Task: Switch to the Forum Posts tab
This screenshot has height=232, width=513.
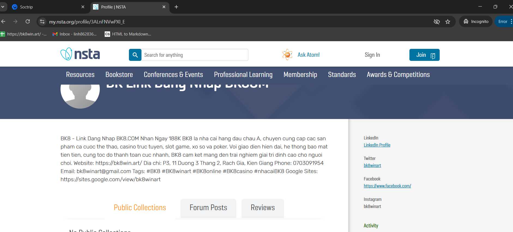Action: tap(208, 208)
